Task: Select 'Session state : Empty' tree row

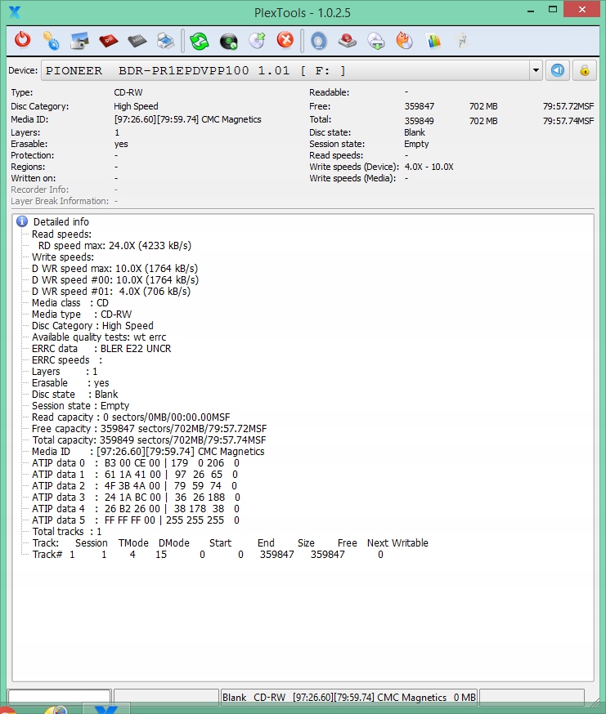Action: point(81,406)
